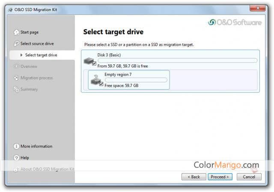The width and height of the screenshot is (274, 192).
Task: Click the Migration process icon
Action: (16, 78)
